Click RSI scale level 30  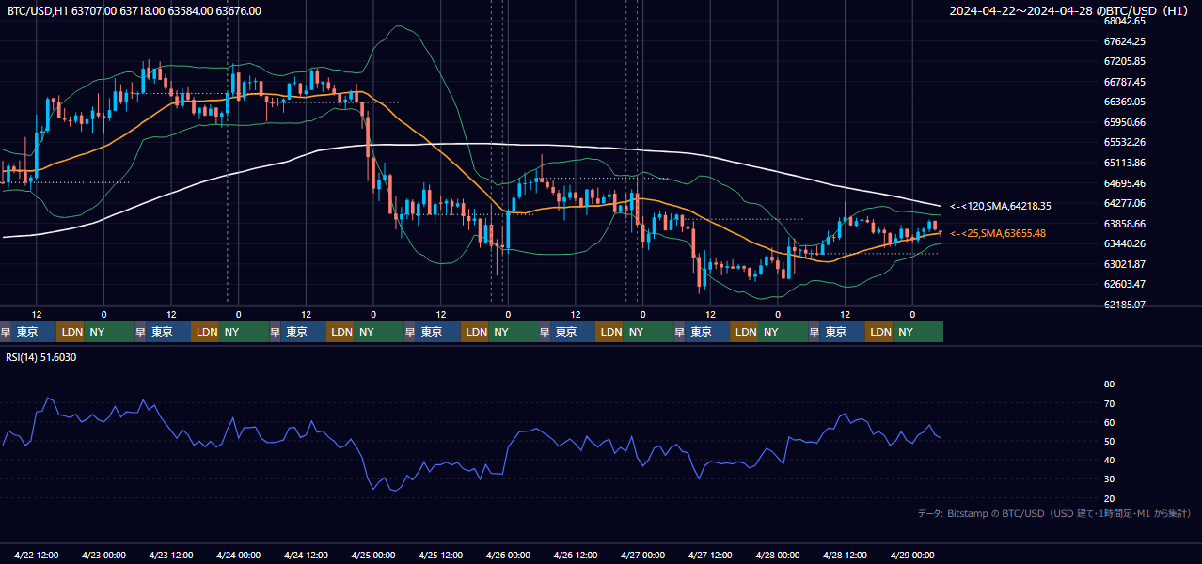click(x=1109, y=479)
